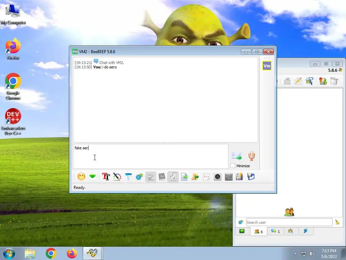This screenshot has width=346, height=260.
Task: Open the volume speaker tray icon
Action: point(312,254)
